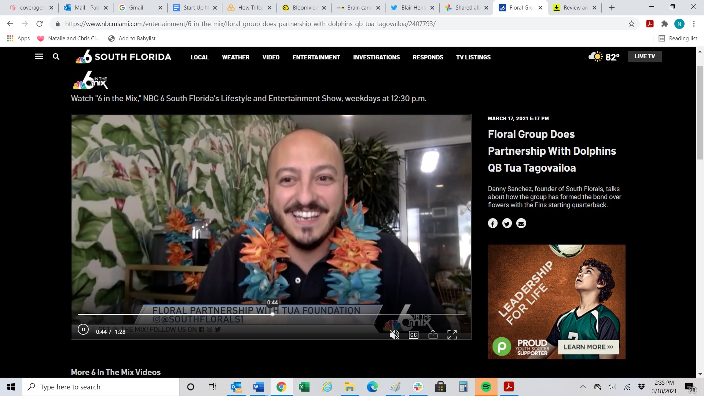Open the Adobe Acrobat extension icon
Viewport: 704px width, 396px height.
[650, 24]
